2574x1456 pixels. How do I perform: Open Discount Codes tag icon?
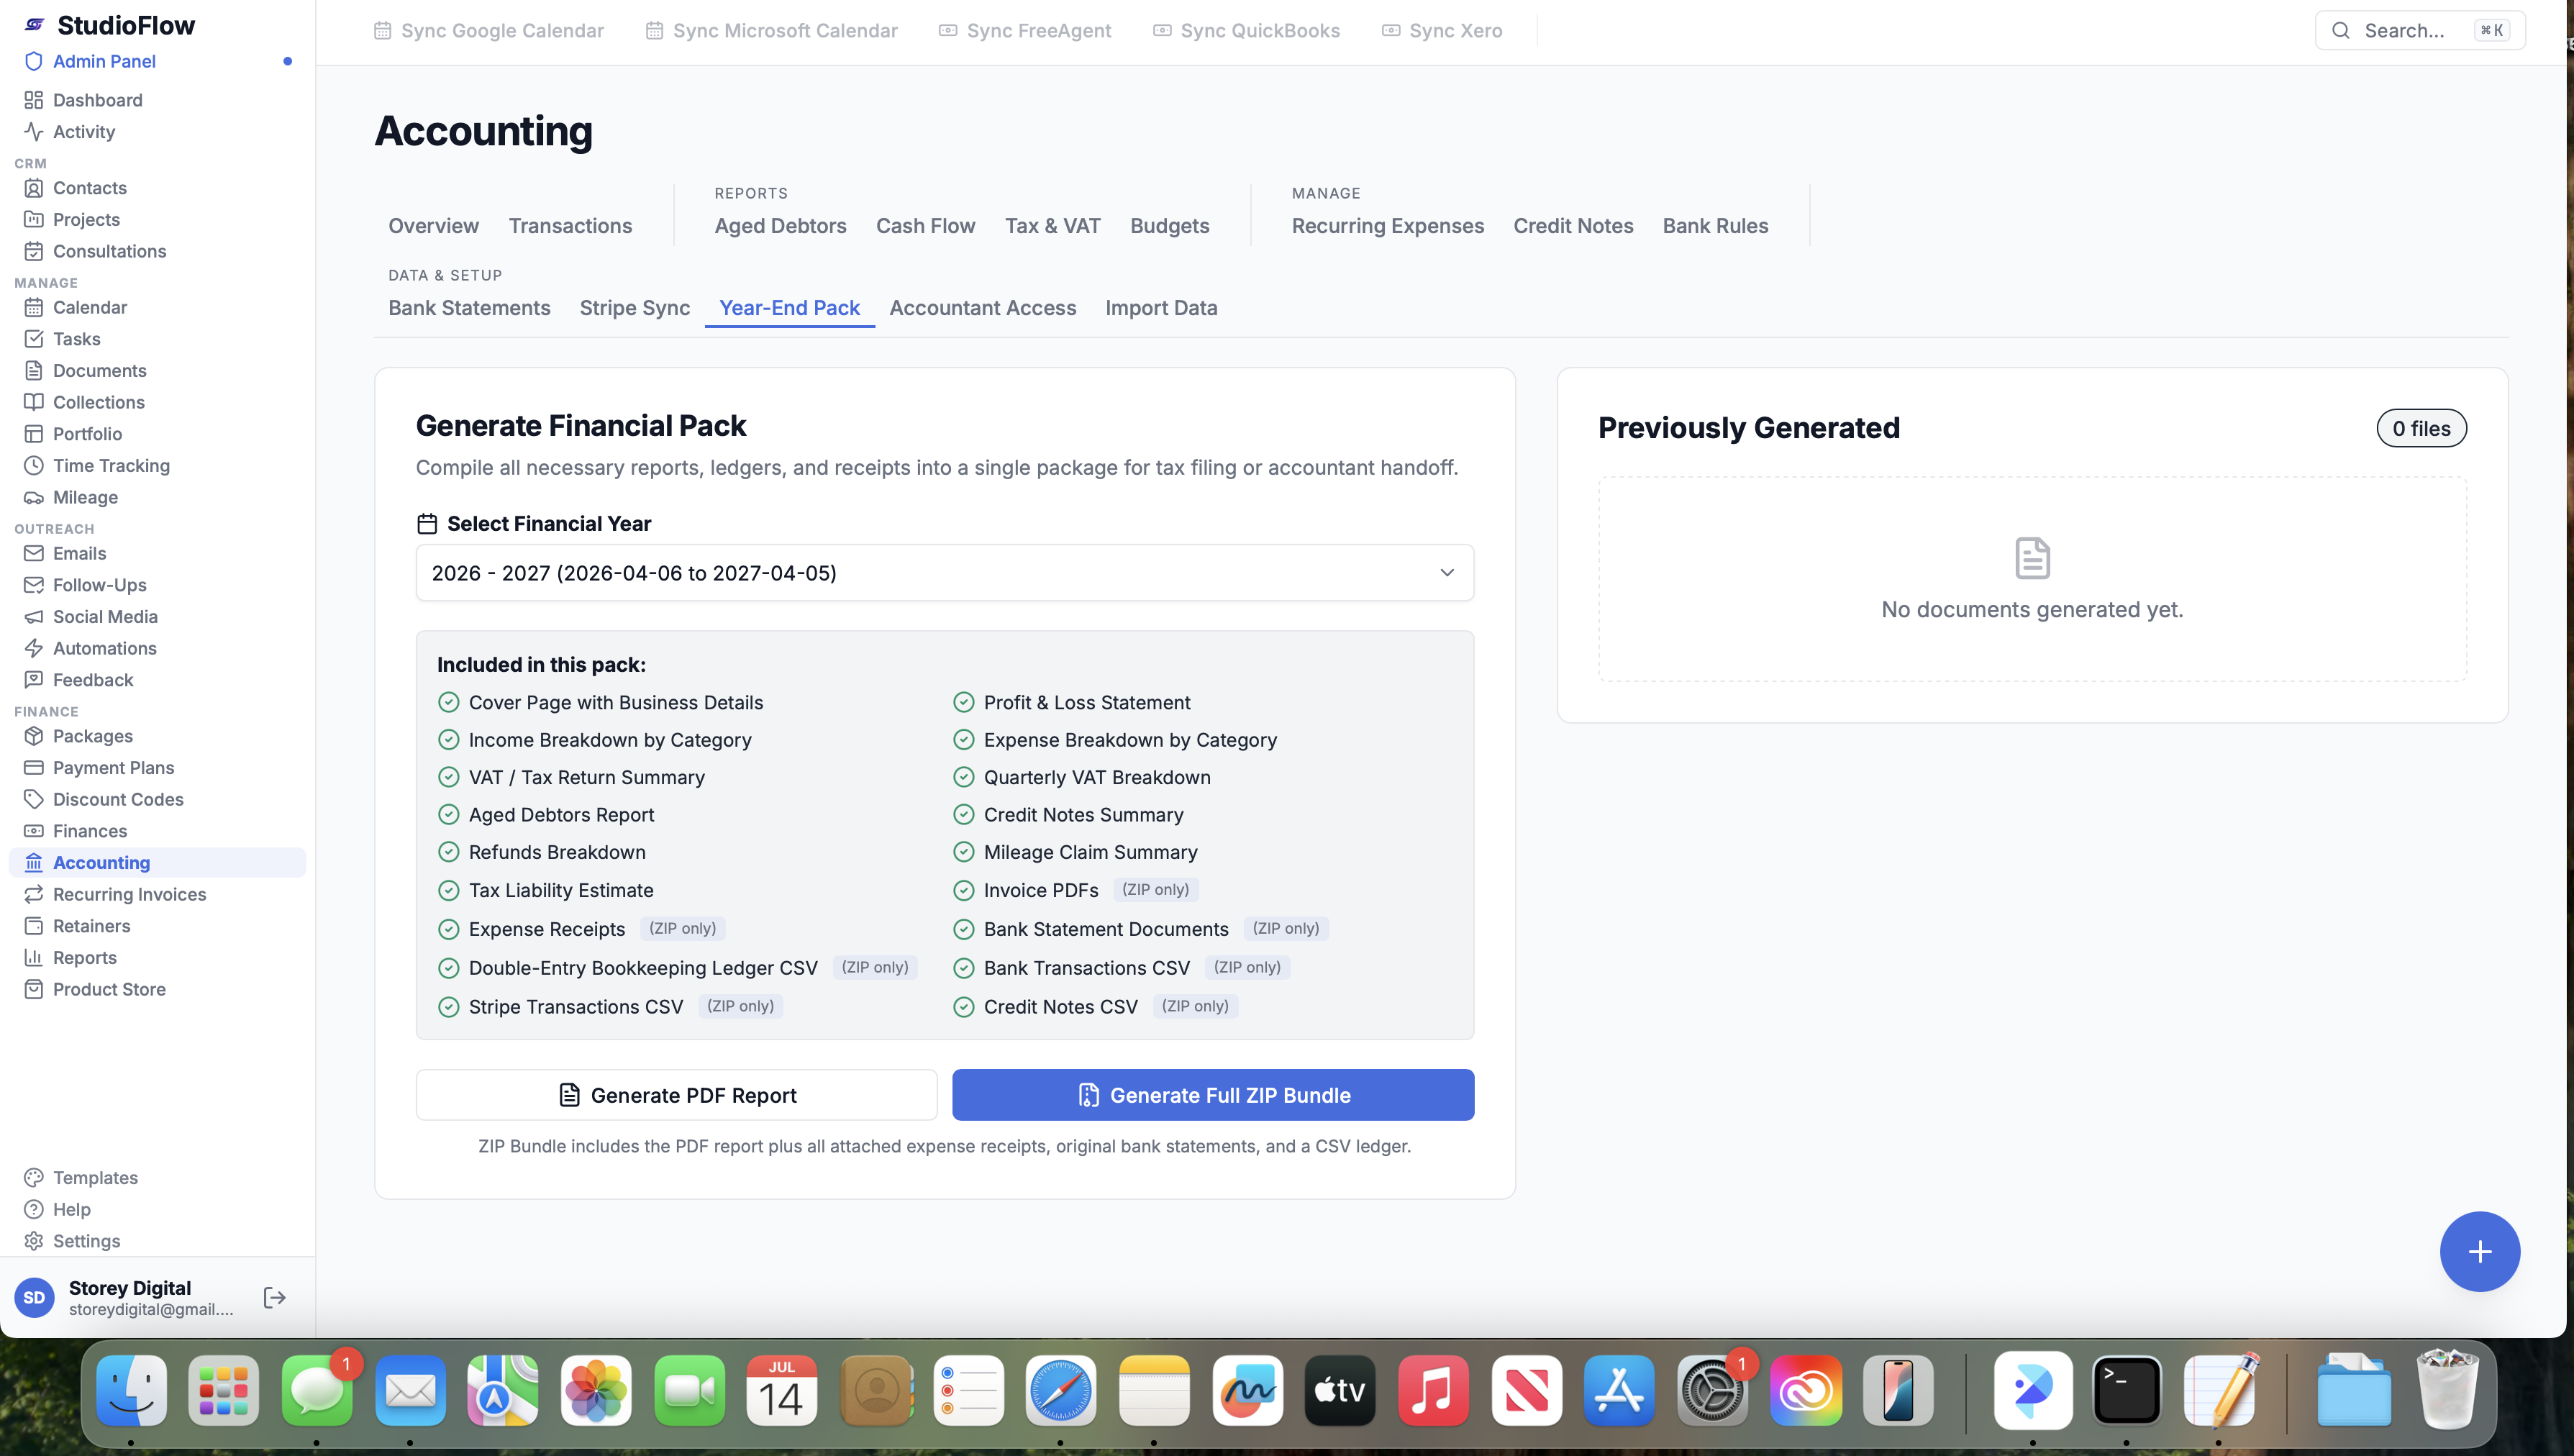(x=34, y=799)
